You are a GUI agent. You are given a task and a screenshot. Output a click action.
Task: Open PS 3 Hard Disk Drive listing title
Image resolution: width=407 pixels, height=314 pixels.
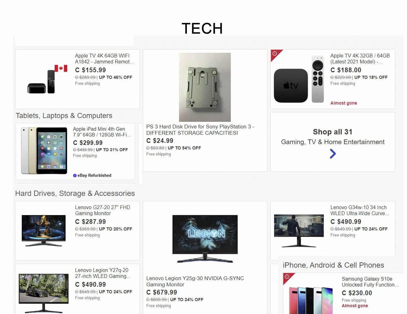pos(200,130)
